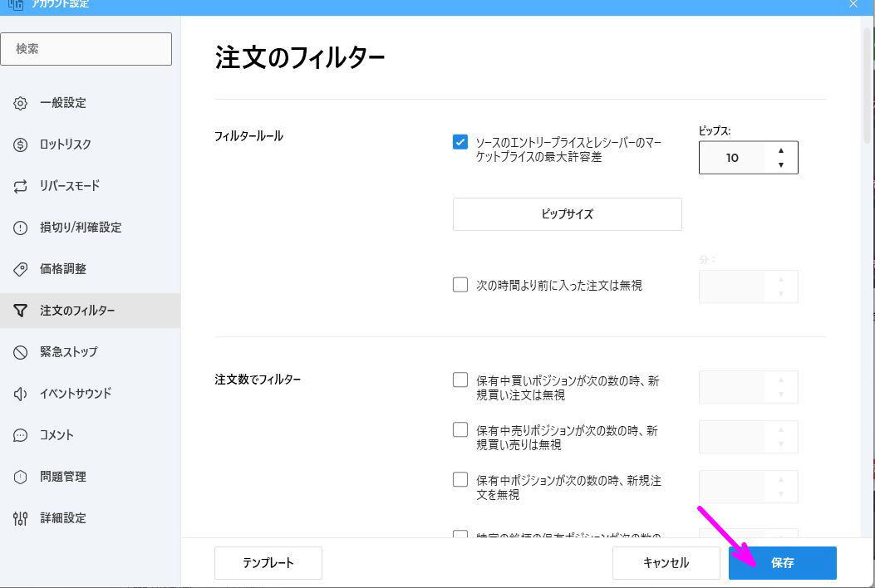The height and width of the screenshot is (588, 875).
Task: Uncheck the ソースのエントリープライス tolerance checkbox
Action: pyautogui.click(x=460, y=142)
